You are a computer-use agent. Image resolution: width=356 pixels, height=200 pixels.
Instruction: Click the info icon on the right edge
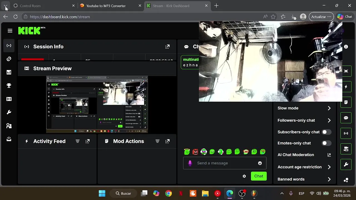point(346,47)
